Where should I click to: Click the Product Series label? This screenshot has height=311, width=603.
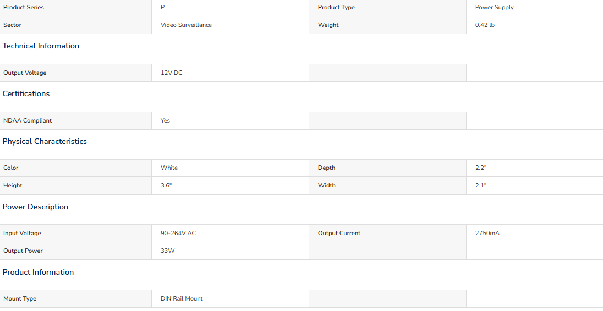[x=24, y=7]
